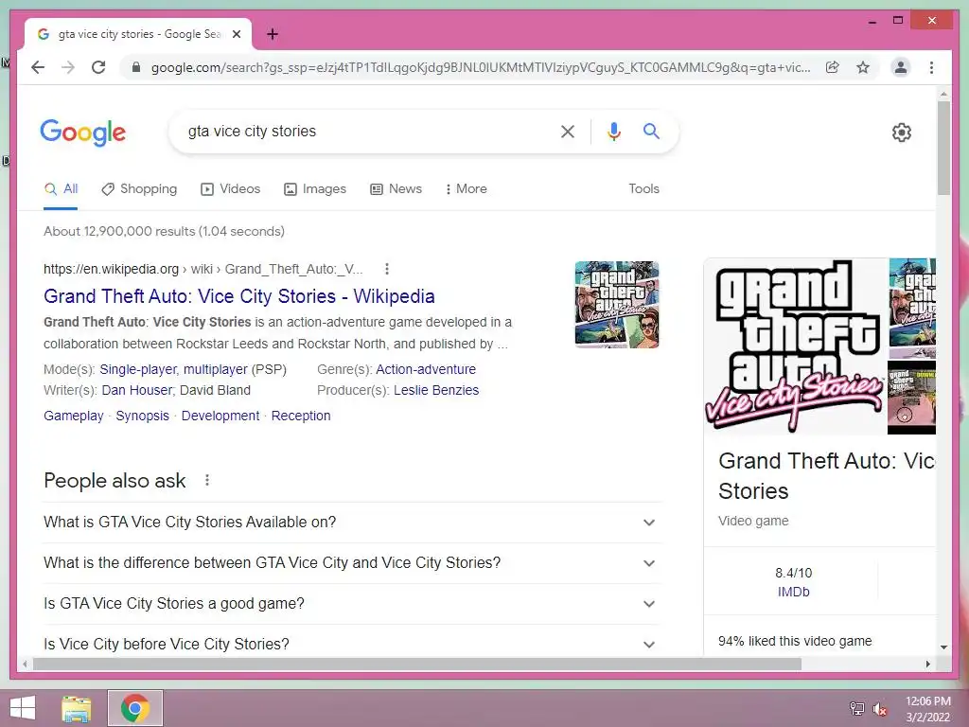Open the More search categories
Screen dimensions: 969x727
pos(466,189)
